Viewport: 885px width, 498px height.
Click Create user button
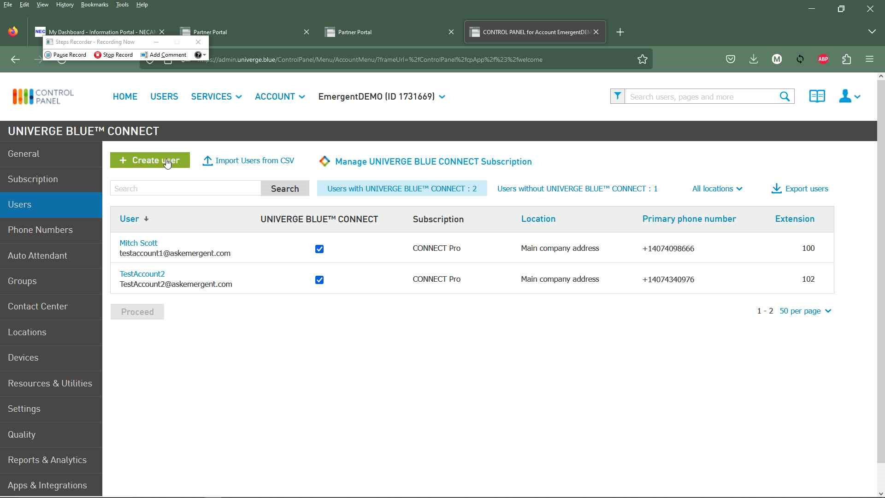tap(149, 160)
